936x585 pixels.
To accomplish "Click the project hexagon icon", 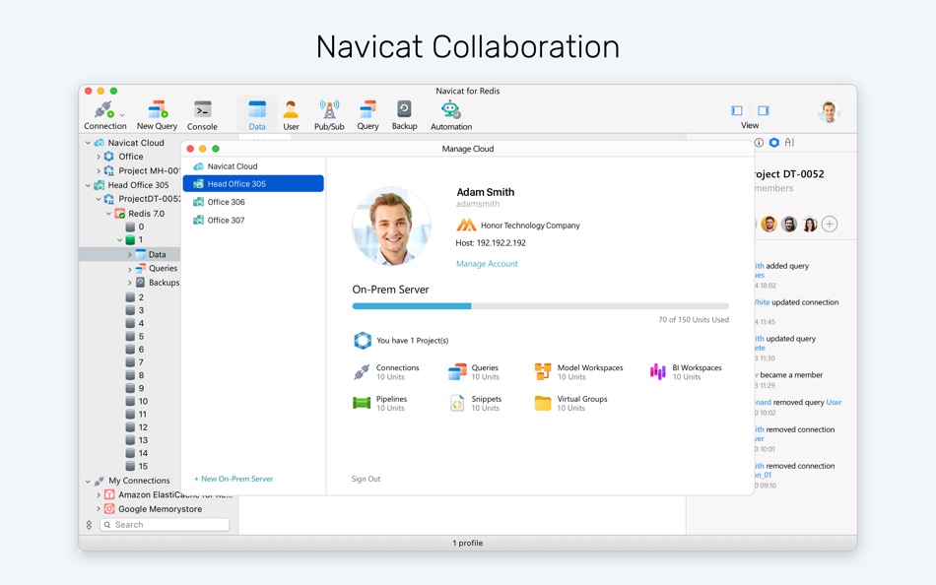I will (363, 340).
